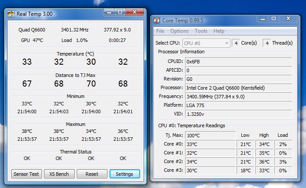Image resolution: width=306 pixels, height=188 pixels.
Task: Click the 3401.32 MHz clock speed reading
Action: click(x=75, y=30)
